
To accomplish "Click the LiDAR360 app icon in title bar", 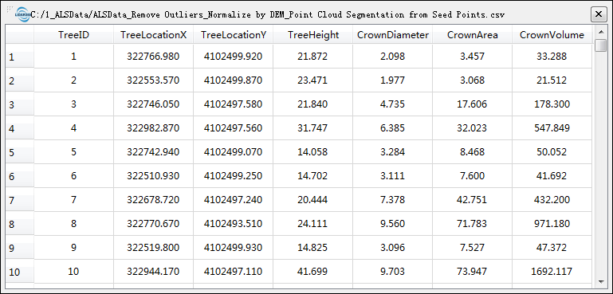I will pyautogui.click(x=22, y=14).
